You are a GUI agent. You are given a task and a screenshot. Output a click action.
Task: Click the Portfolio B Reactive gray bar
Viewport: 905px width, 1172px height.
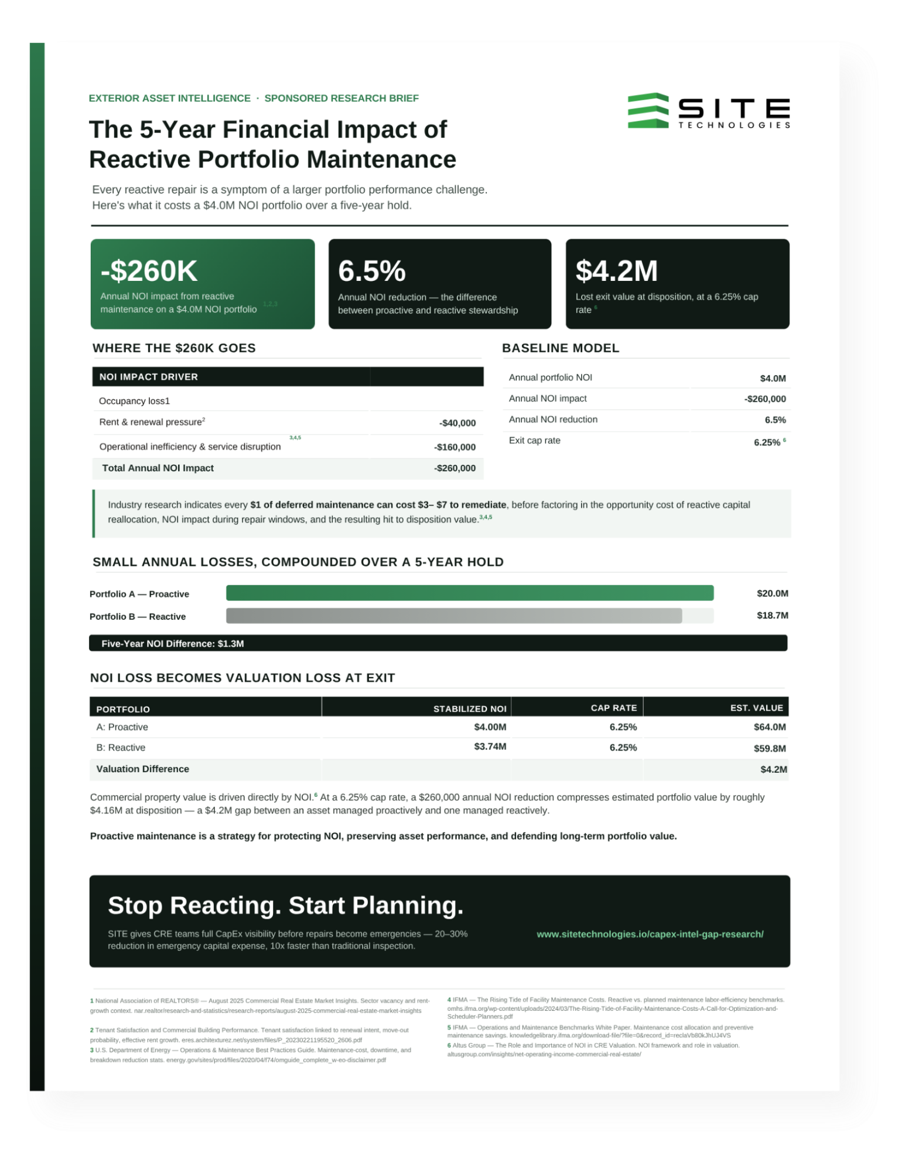454,616
